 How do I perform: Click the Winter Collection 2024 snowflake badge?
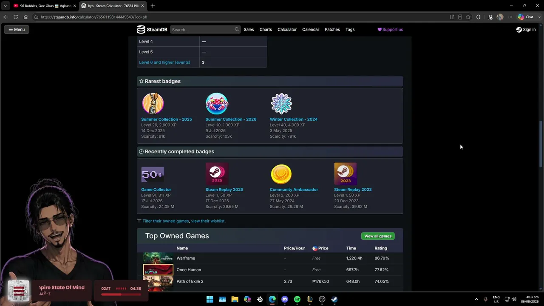coord(281,104)
